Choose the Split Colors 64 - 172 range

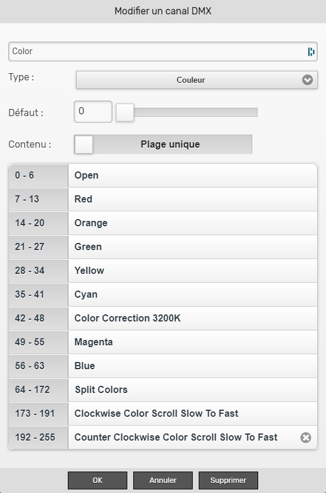pos(163,390)
